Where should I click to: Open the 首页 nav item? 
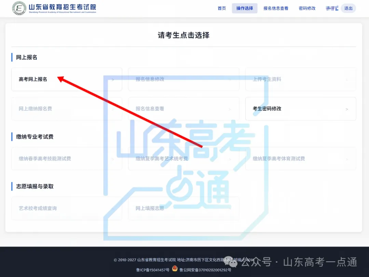[x=222, y=8]
